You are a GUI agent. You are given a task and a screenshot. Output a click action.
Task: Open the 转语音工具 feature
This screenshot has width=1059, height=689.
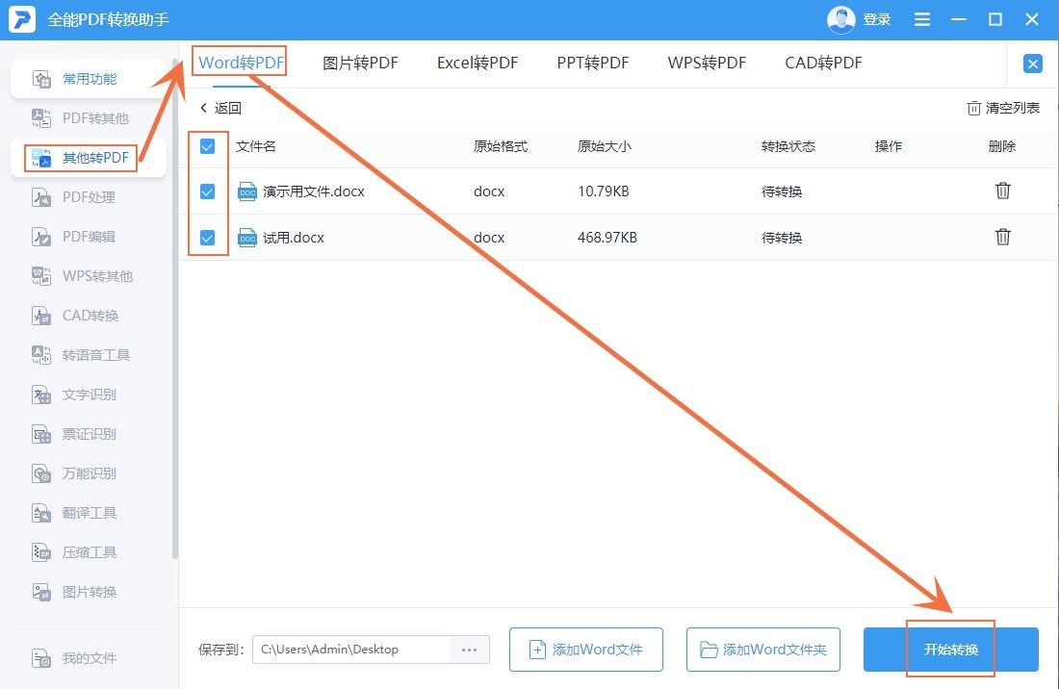[91, 354]
